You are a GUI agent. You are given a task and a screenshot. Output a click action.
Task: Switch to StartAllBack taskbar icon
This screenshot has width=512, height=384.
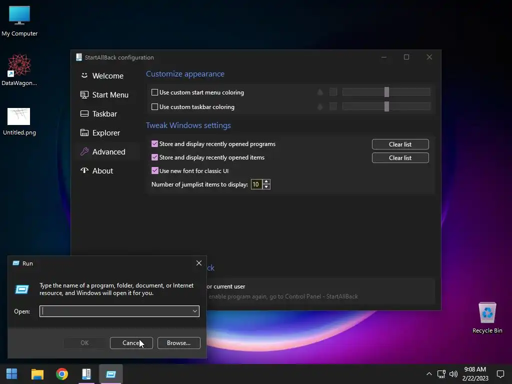[86, 374]
